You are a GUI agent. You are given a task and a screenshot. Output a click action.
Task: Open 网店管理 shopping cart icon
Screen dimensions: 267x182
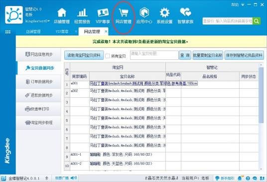pyautogui.click(x=124, y=13)
